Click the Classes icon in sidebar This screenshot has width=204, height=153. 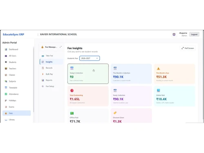6,75
